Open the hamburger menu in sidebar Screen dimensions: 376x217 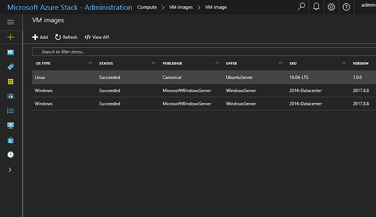10,22
